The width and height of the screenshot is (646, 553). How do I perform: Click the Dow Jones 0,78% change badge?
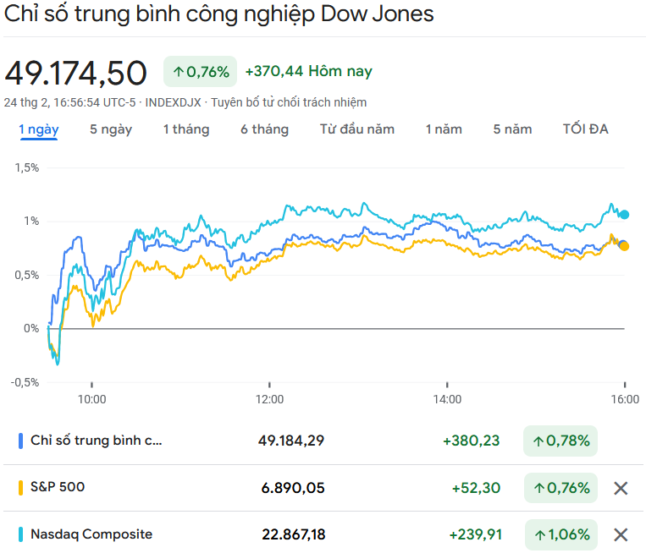[560, 441]
